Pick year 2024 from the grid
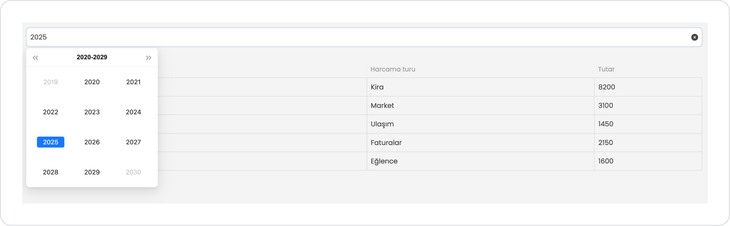The image size is (730, 226). [x=133, y=112]
